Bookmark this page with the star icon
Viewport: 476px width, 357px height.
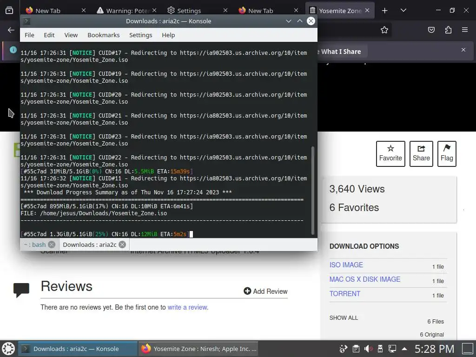pos(384,30)
